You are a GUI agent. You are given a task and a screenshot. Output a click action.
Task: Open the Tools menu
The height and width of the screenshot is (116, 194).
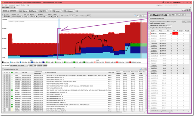tap(6, 5)
